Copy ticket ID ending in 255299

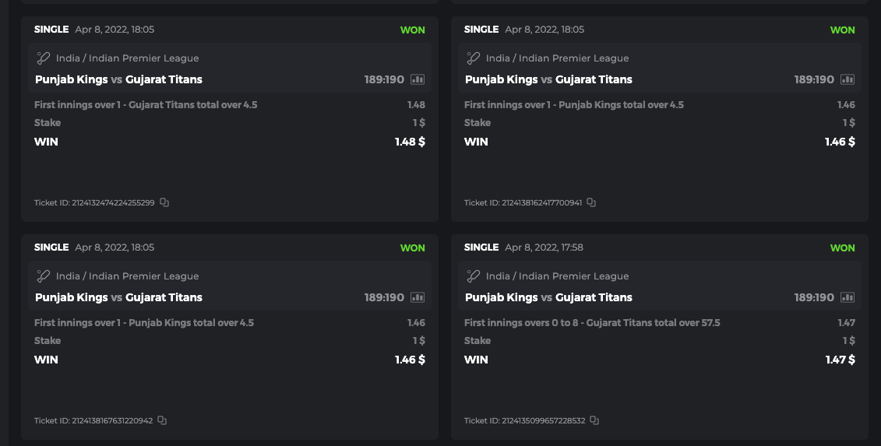click(x=164, y=202)
